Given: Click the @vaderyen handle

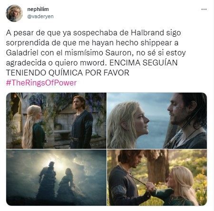Looking at the screenshot, I should click(40, 16).
